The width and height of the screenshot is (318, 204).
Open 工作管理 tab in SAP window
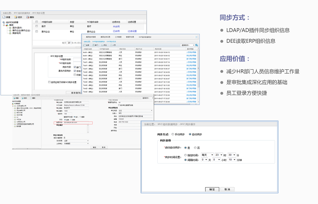pyautogui.click(x=118, y=37)
